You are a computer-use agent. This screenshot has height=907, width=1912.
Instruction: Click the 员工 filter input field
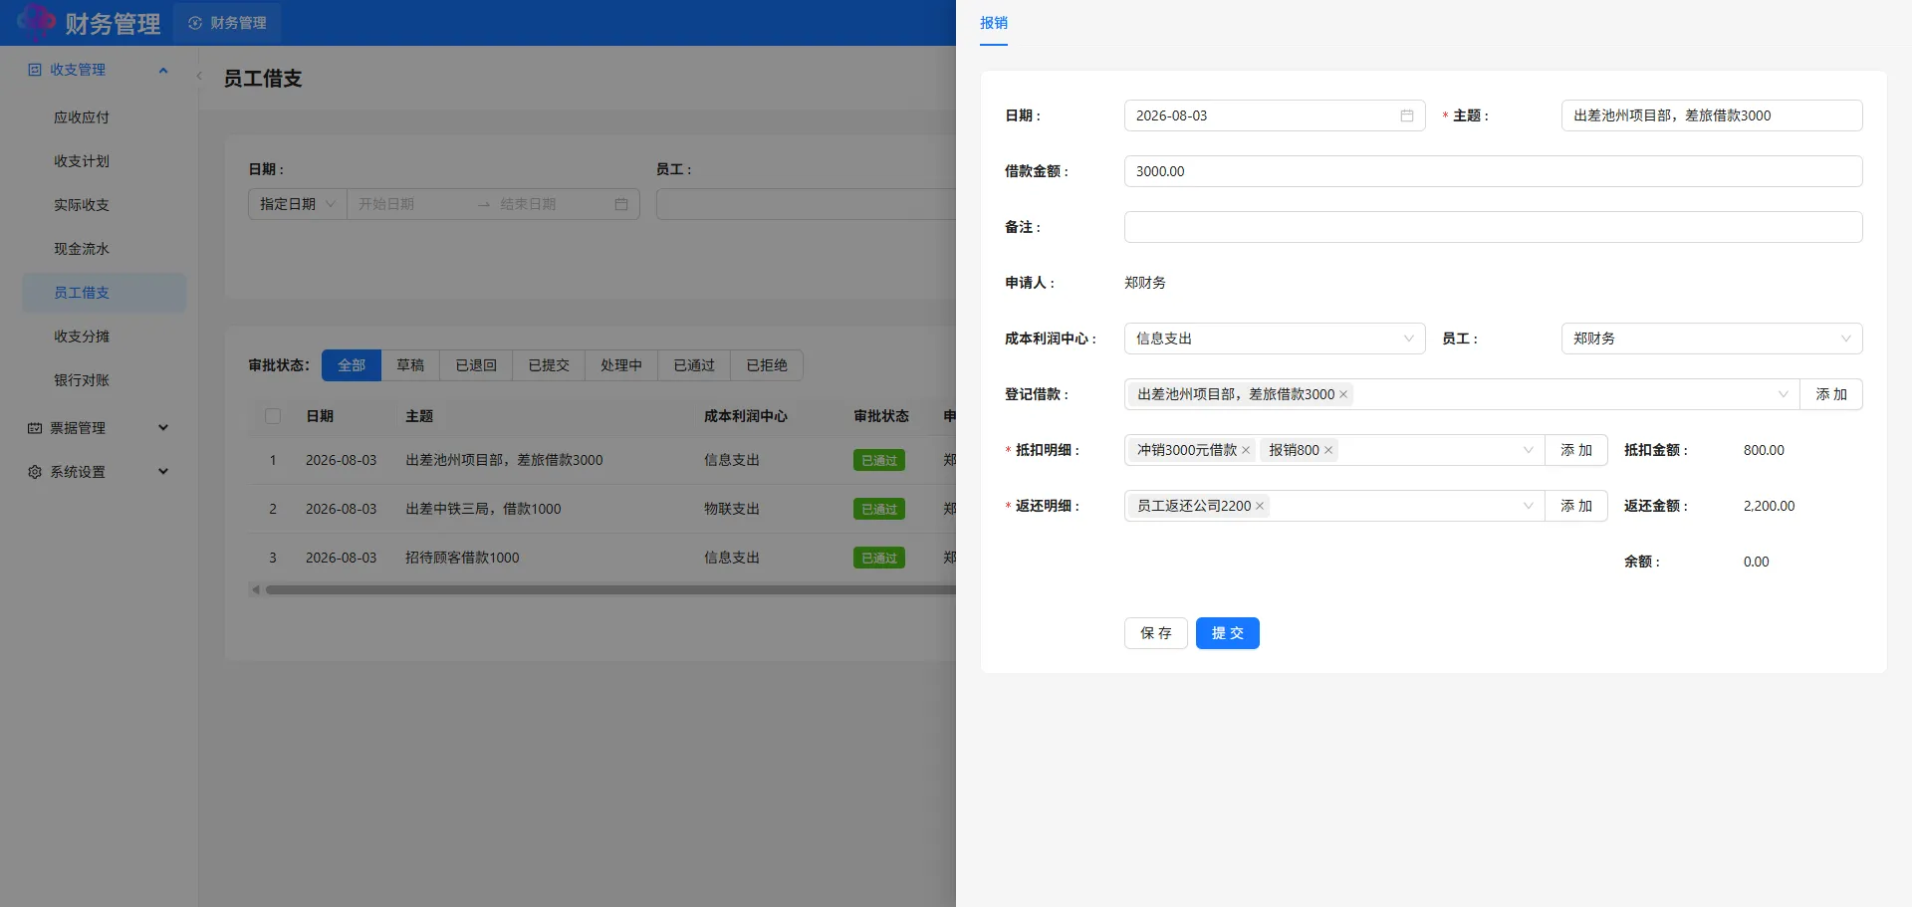point(806,204)
